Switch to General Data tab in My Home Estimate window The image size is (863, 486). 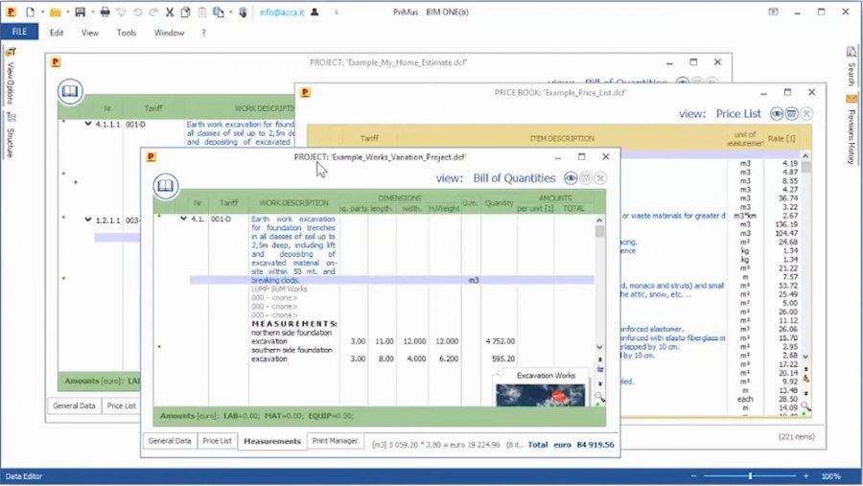(74, 405)
